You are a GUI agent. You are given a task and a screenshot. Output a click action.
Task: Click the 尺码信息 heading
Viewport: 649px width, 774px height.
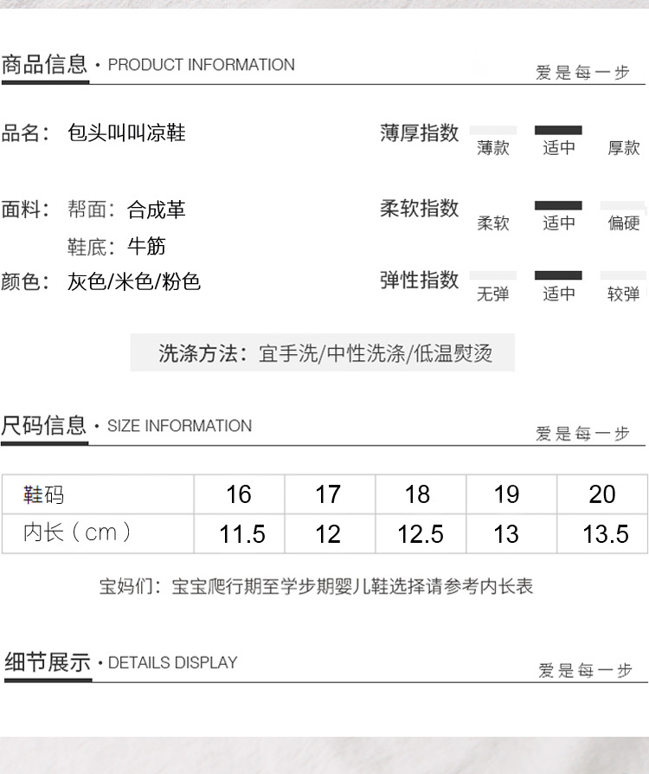point(44,425)
